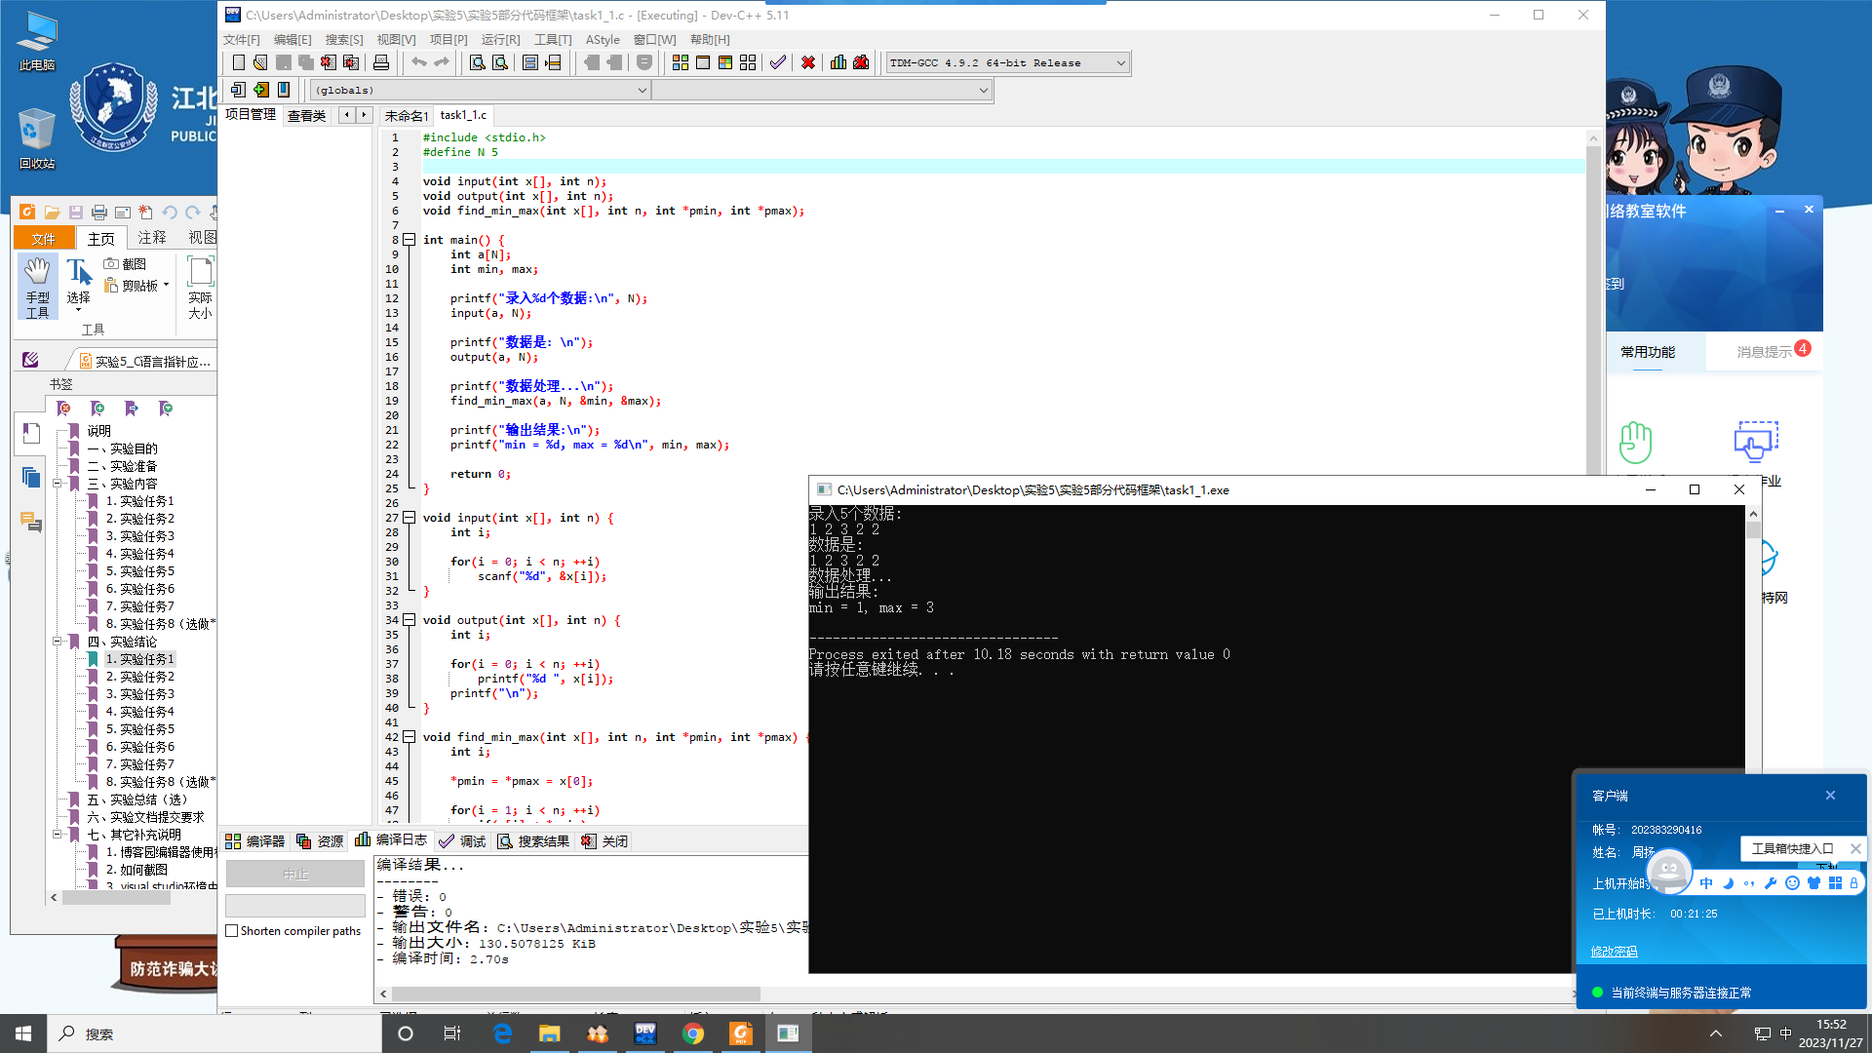
Task: Open Dev-C++ from the Windows taskbar
Action: [x=645, y=1033]
